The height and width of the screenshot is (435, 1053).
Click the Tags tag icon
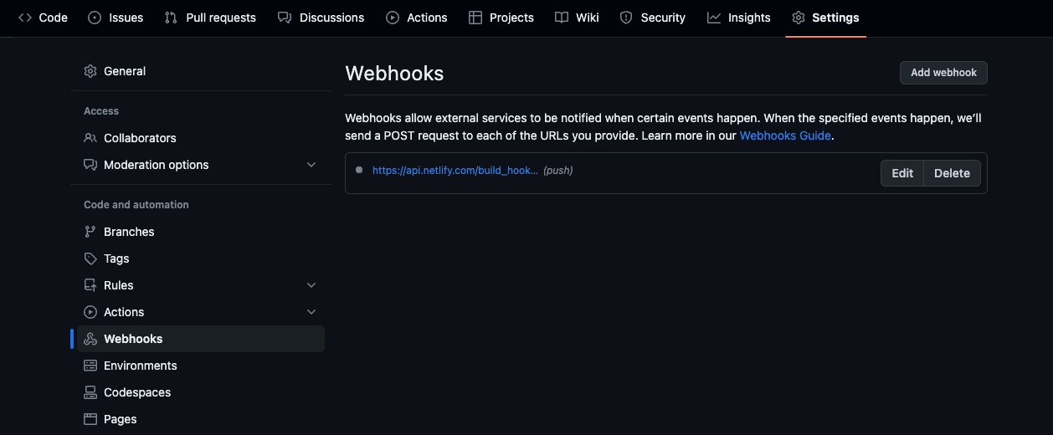(x=90, y=258)
